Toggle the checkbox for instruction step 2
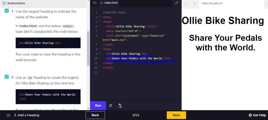Viewport: 268px width, 120px height. point(7,77)
